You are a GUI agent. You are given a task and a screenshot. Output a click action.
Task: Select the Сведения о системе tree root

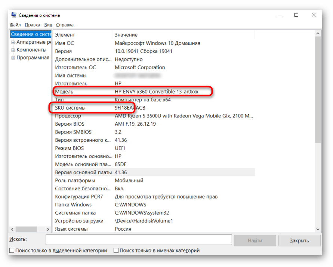31,34
